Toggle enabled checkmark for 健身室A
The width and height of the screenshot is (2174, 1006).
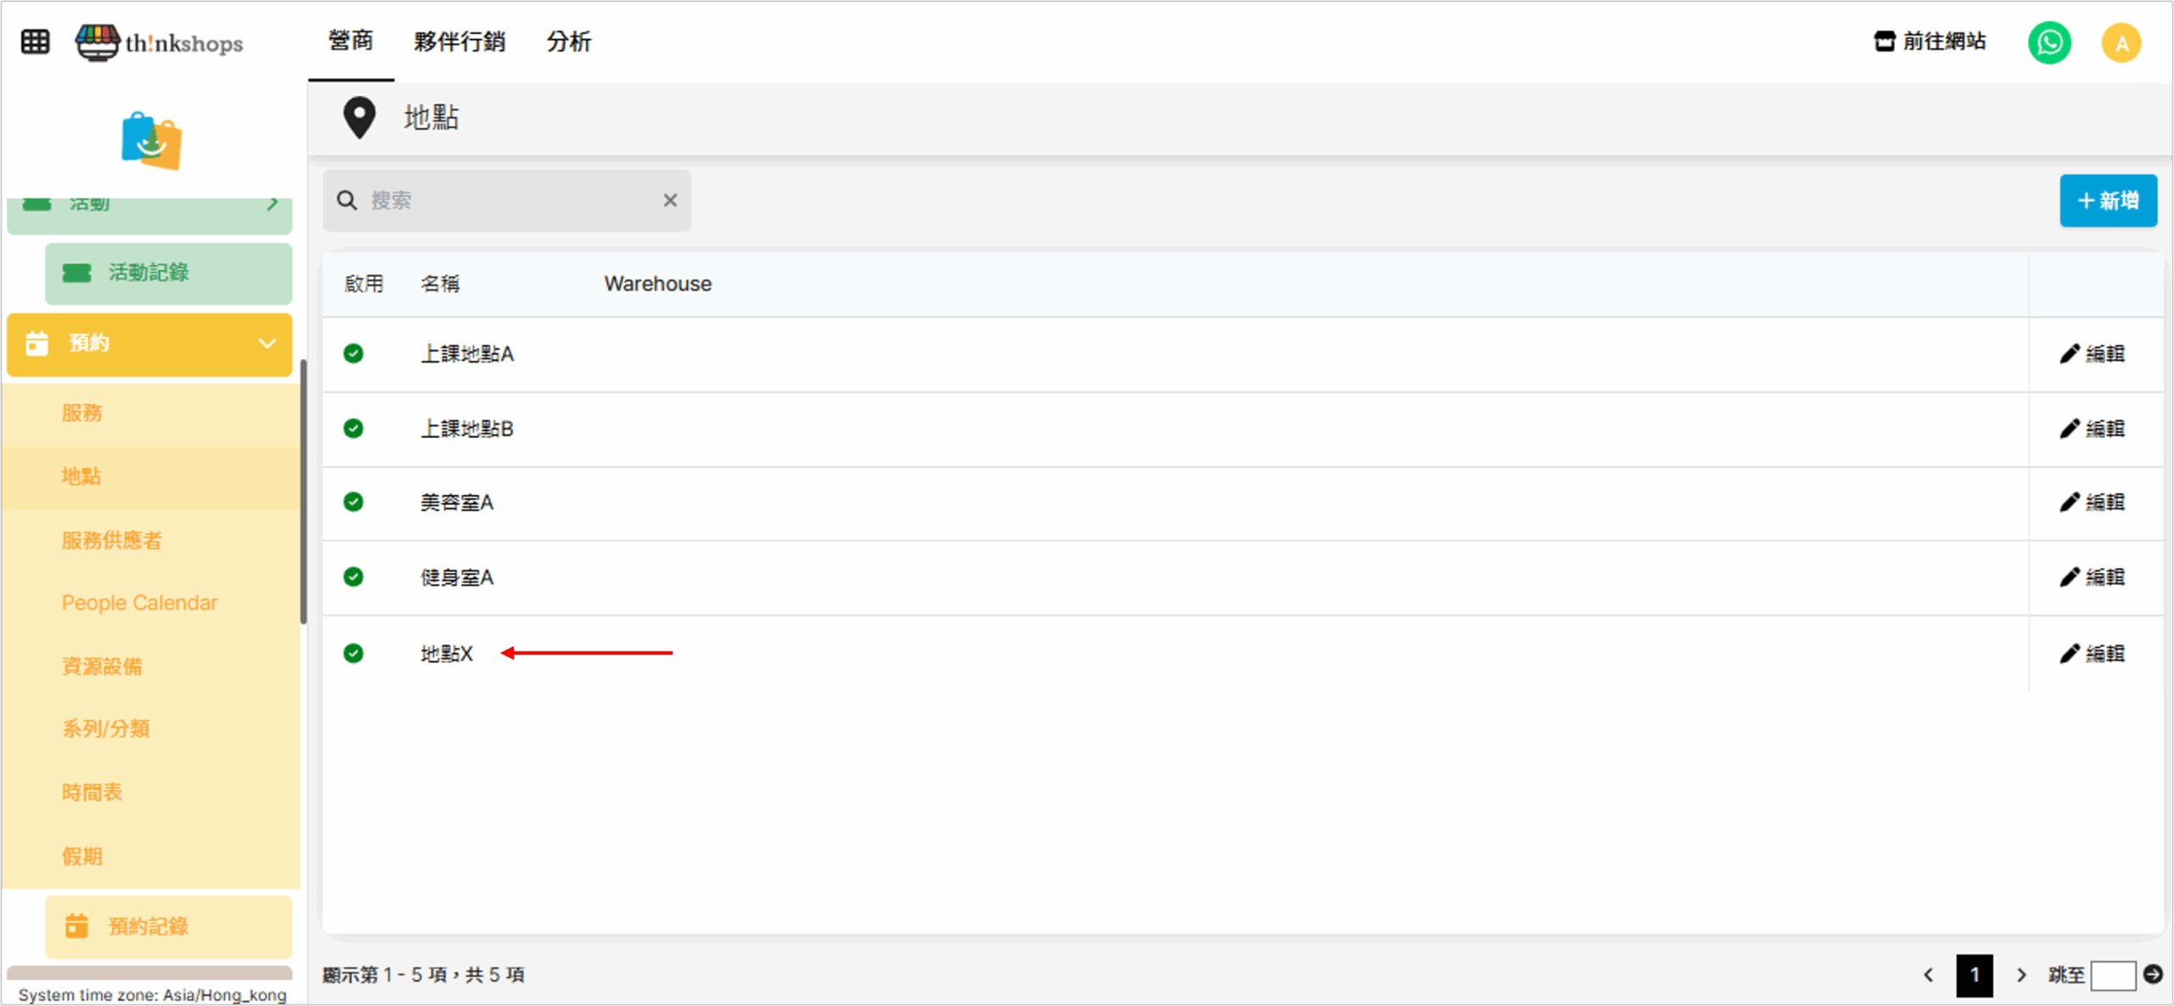353,577
